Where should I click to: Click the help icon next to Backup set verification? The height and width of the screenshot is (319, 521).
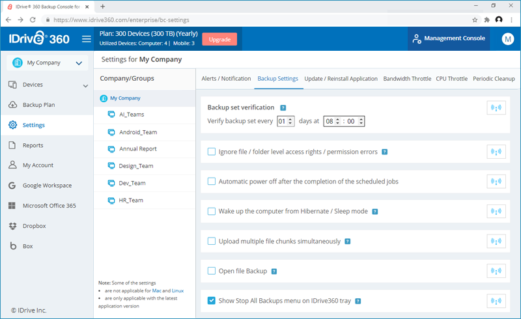coord(283,108)
